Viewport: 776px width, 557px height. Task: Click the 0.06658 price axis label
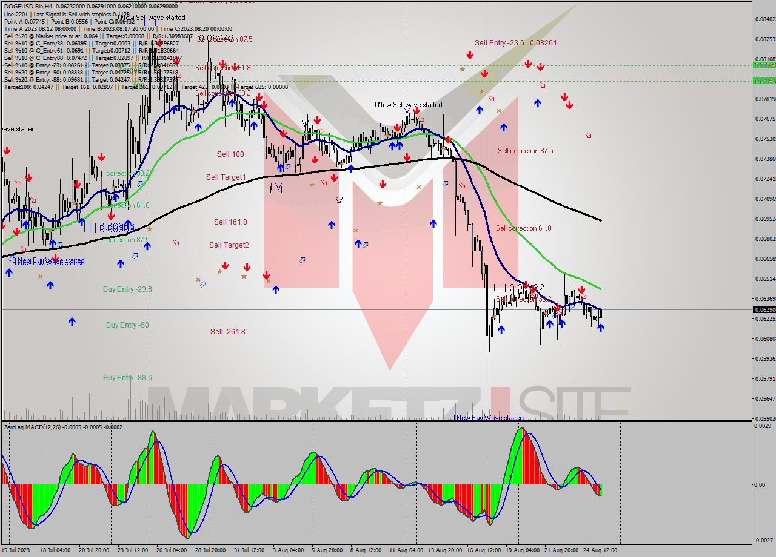[x=765, y=259]
